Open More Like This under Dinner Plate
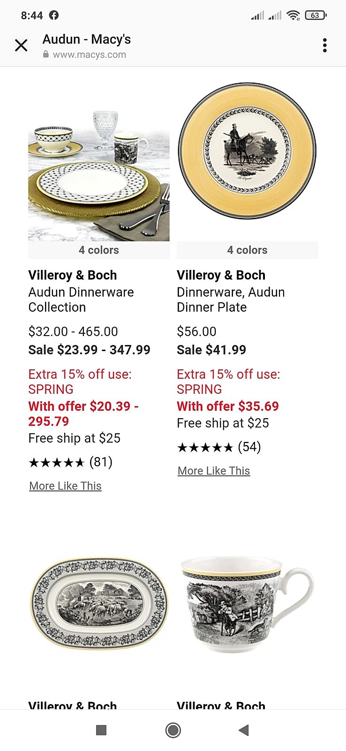This screenshot has width=346, height=751. pyautogui.click(x=214, y=471)
